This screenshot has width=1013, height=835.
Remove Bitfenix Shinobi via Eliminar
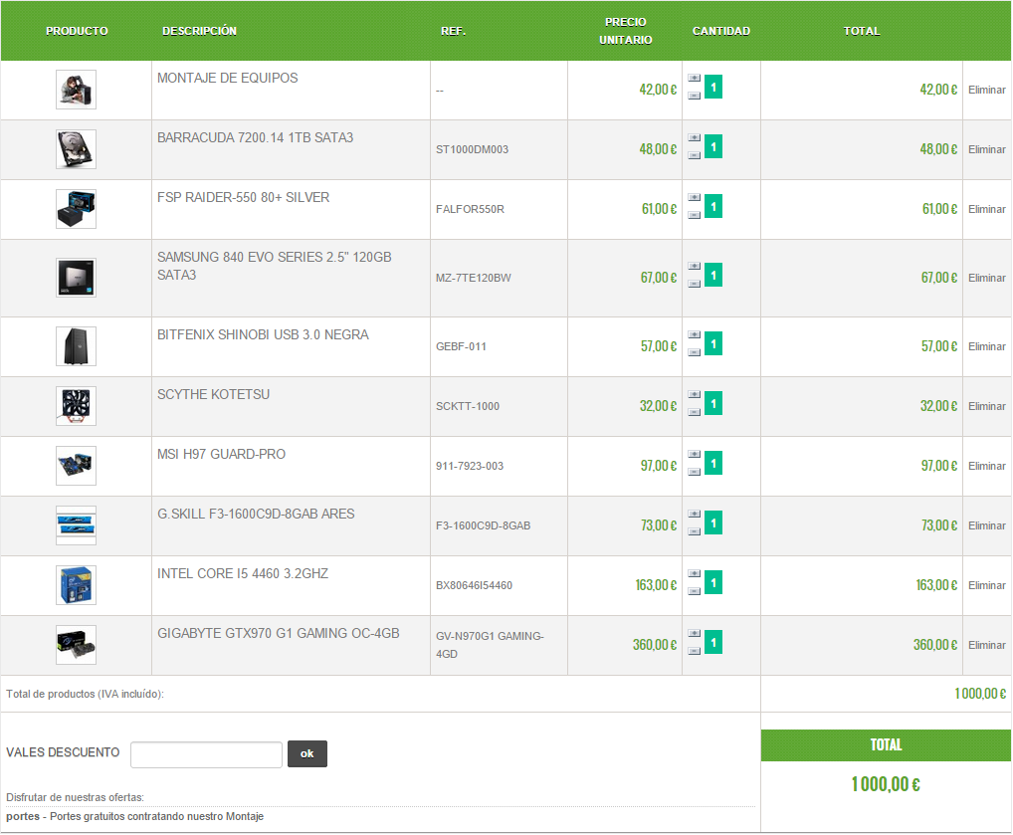pyautogui.click(x=986, y=346)
